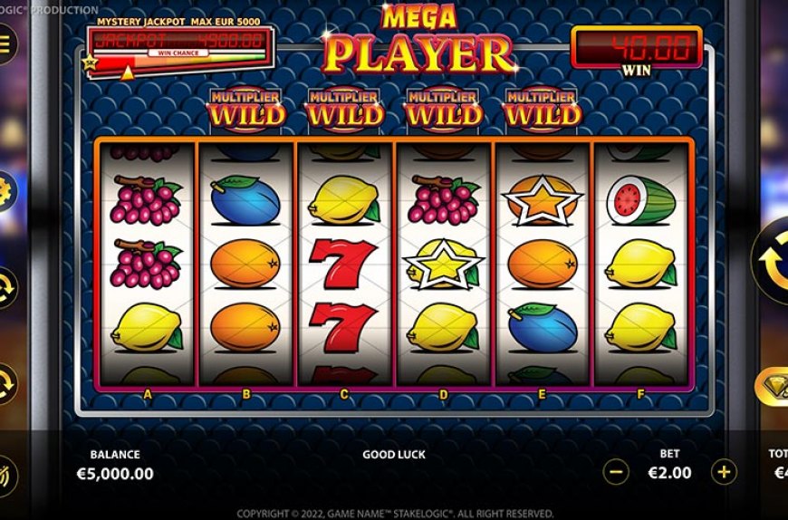The height and width of the screenshot is (520, 788).
Task: Click the fourth Multiplier Wild badge
Action: [x=542, y=110]
